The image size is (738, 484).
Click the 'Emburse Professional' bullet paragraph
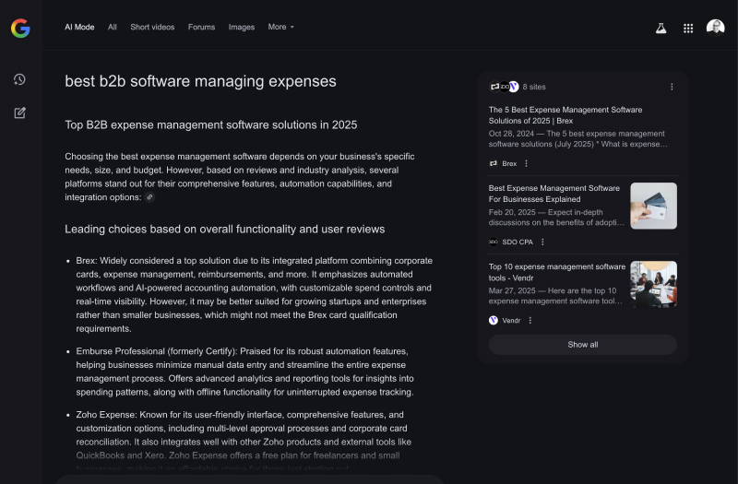244,372
